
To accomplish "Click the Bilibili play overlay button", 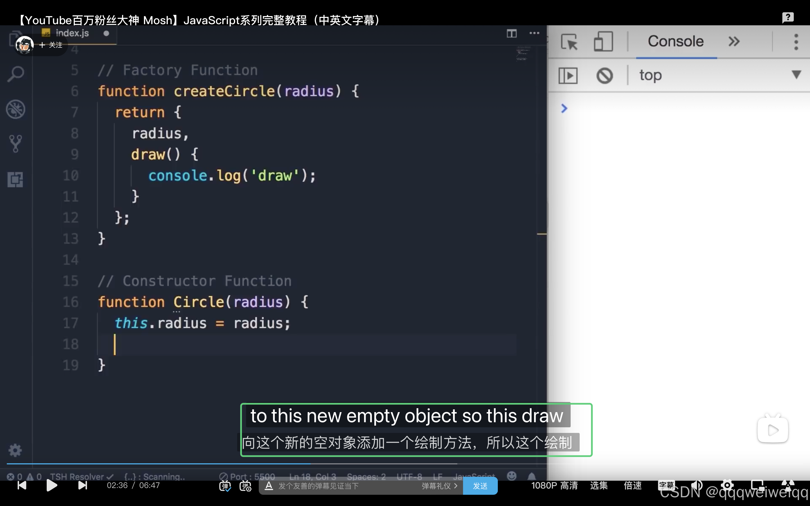I will pos(773,429).
